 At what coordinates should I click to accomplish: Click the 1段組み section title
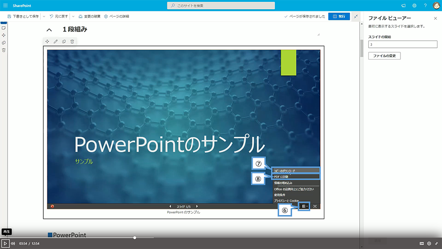(75, 29)
